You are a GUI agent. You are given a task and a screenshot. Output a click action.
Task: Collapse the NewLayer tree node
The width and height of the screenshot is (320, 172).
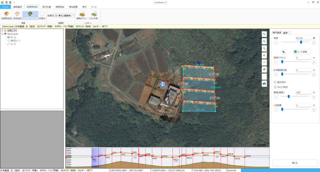(x=2, y=34)
